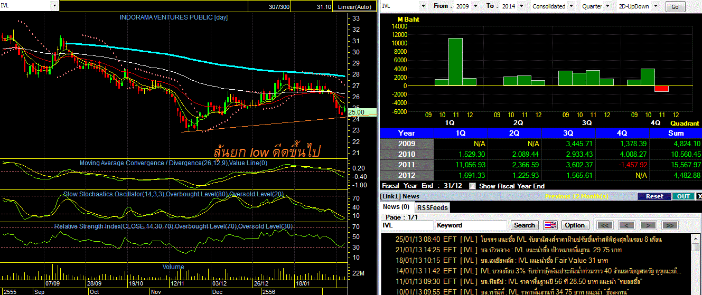Jump to last news page (>>)
The width and height of the screenshot is (702, 295).
coord(670,225)
